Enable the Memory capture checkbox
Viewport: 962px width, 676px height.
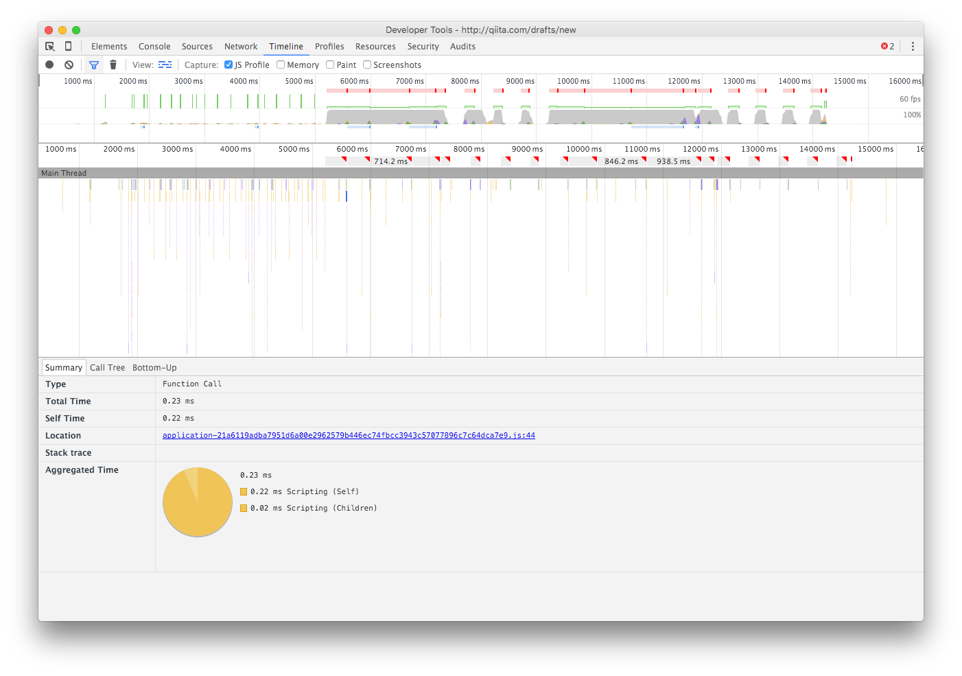click(x=280, y=65)
